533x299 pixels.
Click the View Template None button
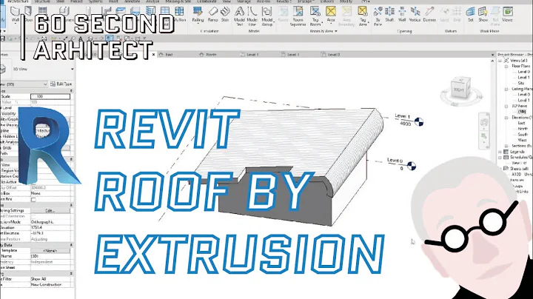click(x=50, y=250)
